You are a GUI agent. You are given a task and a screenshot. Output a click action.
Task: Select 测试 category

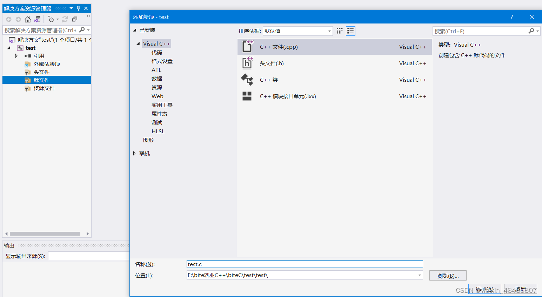coord(157,122)
